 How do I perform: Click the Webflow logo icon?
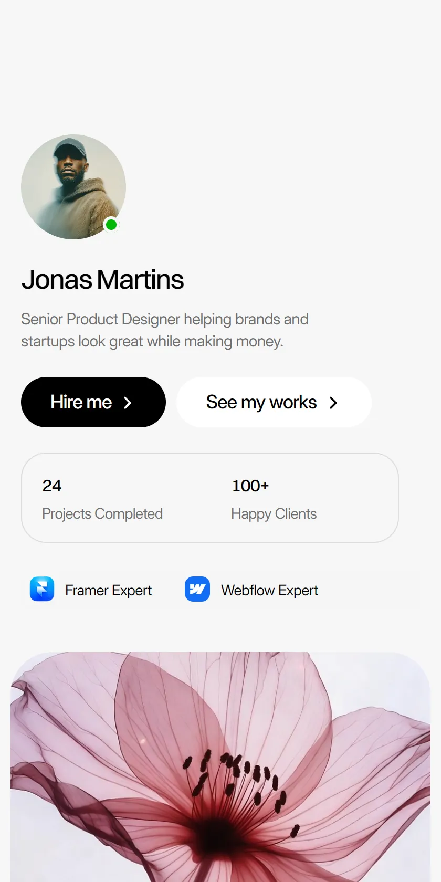(197, 589)
